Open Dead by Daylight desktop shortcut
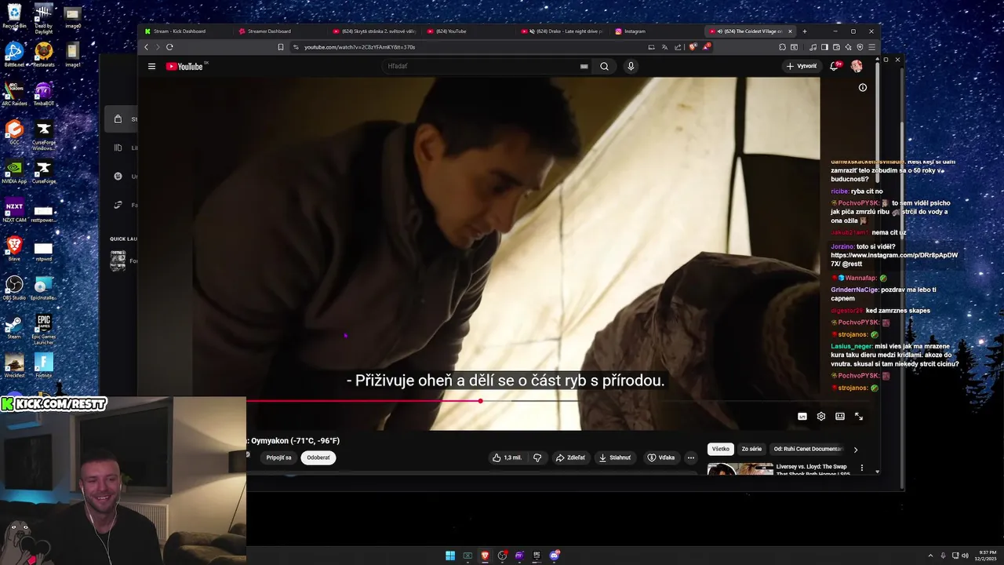The height and width of the screenshot is (565, 1004). click(44, 18)
